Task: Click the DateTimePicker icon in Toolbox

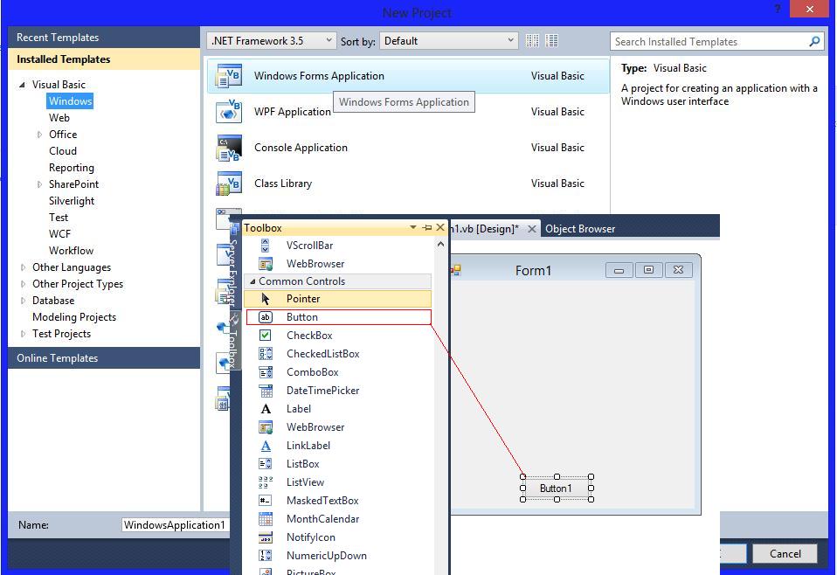Action: pos(266,391)
